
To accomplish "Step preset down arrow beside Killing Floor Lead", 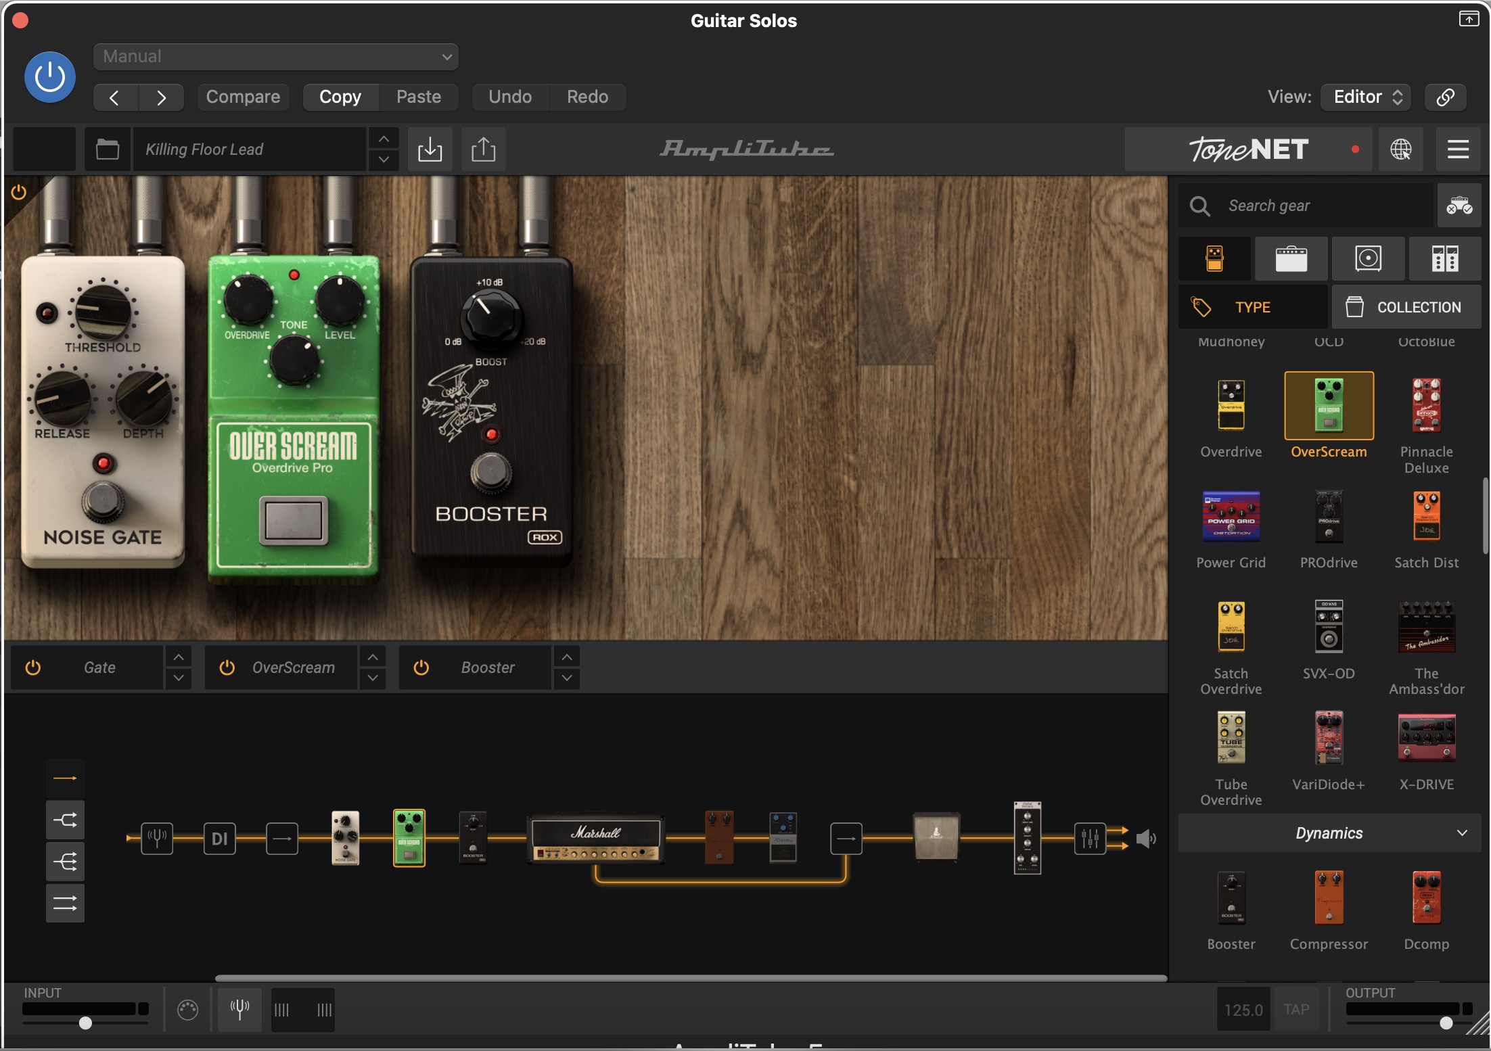I will 384,160.
